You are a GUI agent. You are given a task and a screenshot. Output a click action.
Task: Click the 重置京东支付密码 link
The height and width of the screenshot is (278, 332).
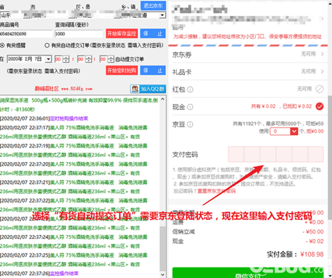click(x=216, y=191)
